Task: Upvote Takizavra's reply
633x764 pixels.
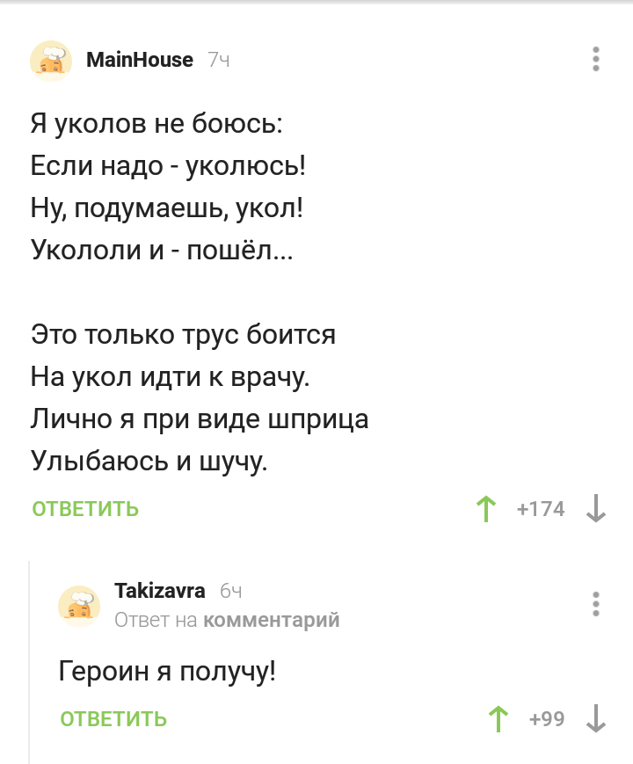Action: click(x=498, y=718)
